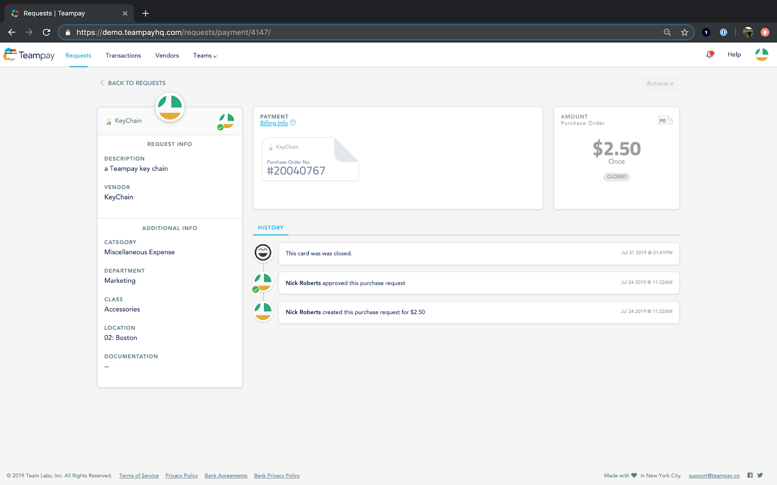Click the orange update arrow icon in Chrome
This screenshot has height=485, width=777.
765,32
